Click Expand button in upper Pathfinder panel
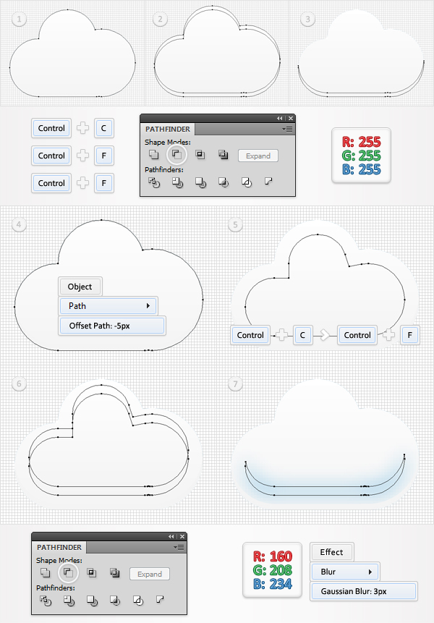 [258, 156]
